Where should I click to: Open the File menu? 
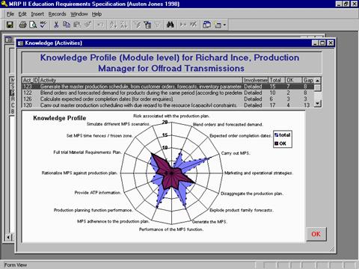pos(10,14)
